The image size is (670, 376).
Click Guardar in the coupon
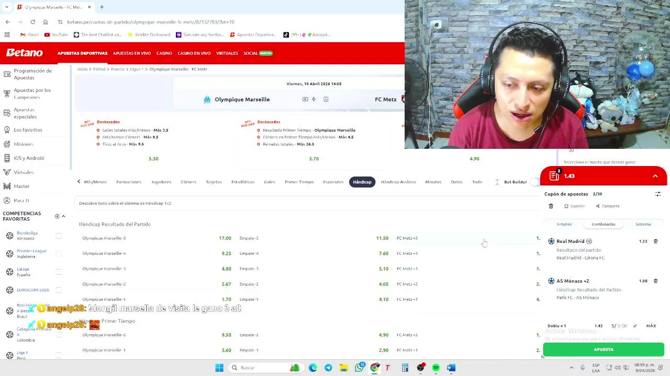[x=574, y=206]
